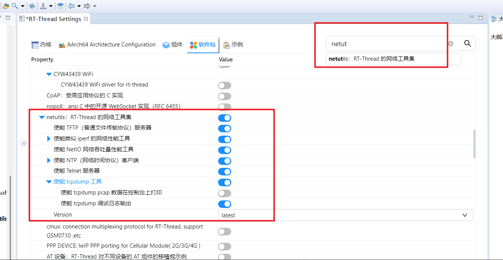Select the RT-Thread Settings editor tab
503x260 pixels.
point(53,19)
